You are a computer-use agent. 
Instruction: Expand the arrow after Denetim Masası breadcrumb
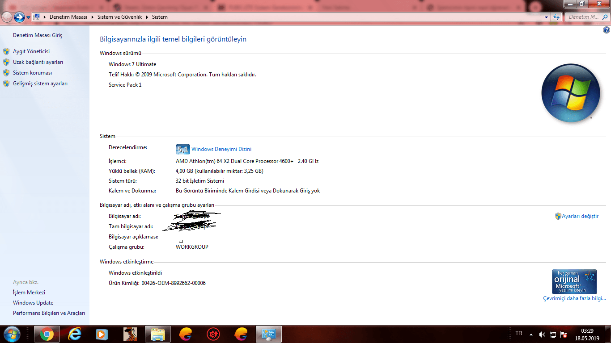[93, 17]
